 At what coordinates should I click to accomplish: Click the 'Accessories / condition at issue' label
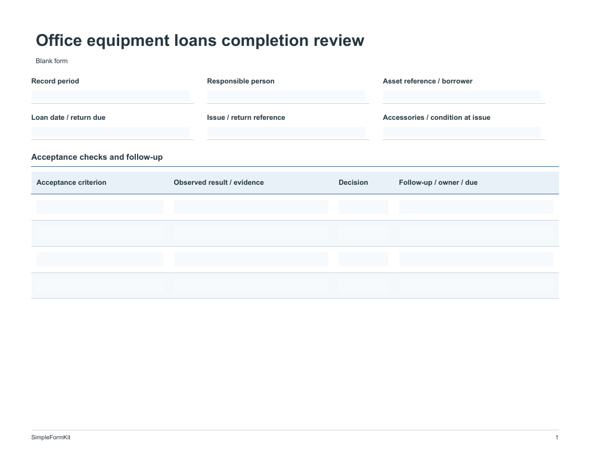(x=436, y=117)
